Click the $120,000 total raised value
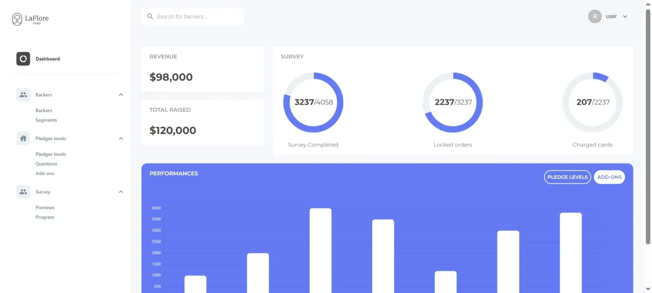Viewport: 652px width, 293px height. pyautogui.click(x=173, y=130)
